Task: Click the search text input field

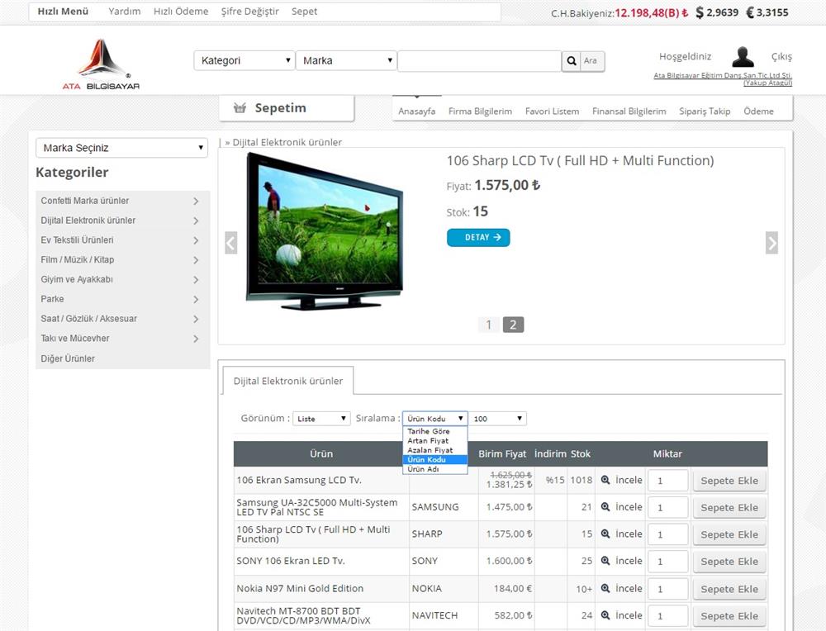Action: 479,61
